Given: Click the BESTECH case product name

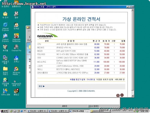Looking at the screenshot, I should click(x=68, y=69).
